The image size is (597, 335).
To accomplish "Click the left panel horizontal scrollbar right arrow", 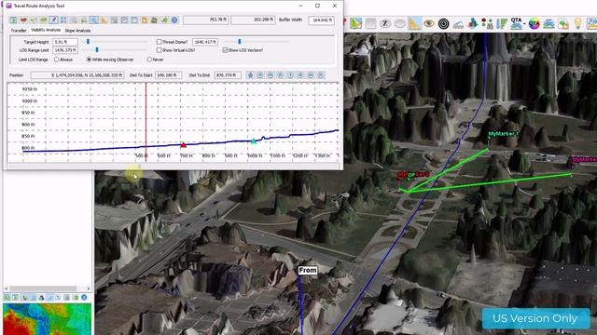I will [x=89, y=288].
